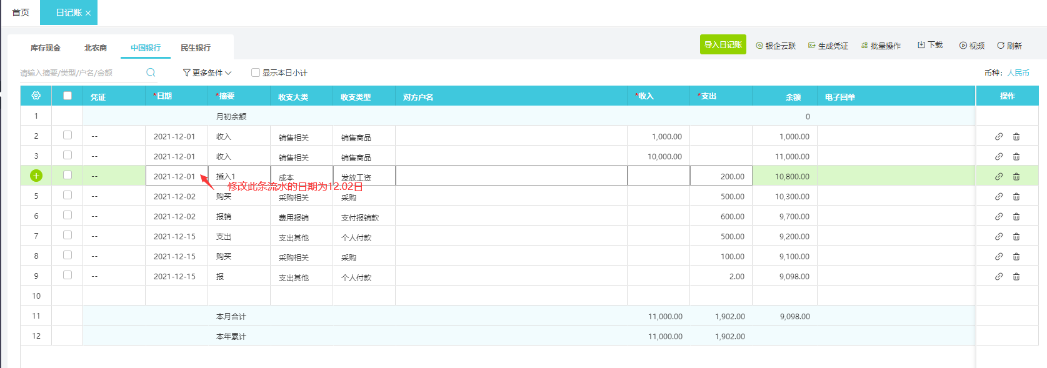Viewport: 1047px width, 368px height.
Task: Expand the 更多条件 filter dropdown
Action: click(x=207, y=72)
